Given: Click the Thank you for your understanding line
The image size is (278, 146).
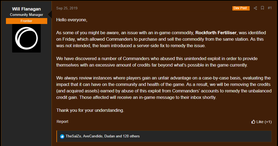Looking at the screenshot, I should point(90,110).
